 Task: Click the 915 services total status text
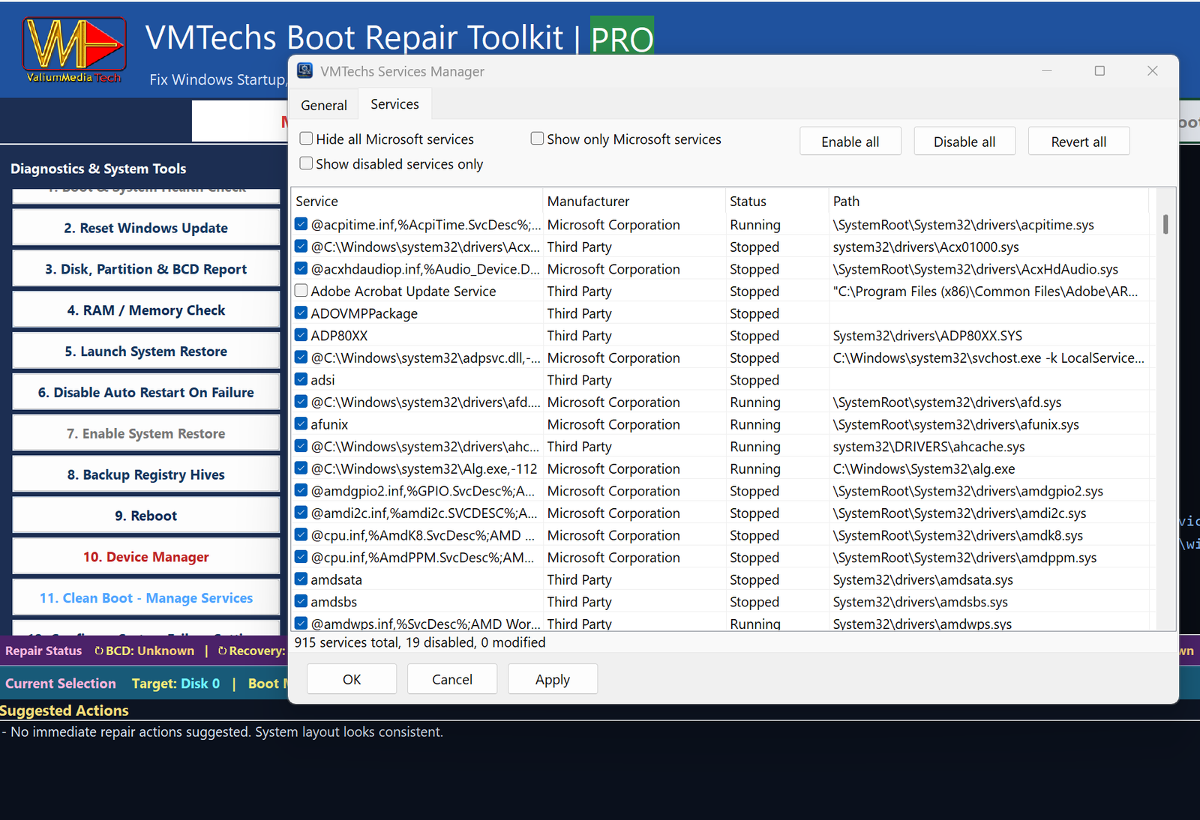420,642
